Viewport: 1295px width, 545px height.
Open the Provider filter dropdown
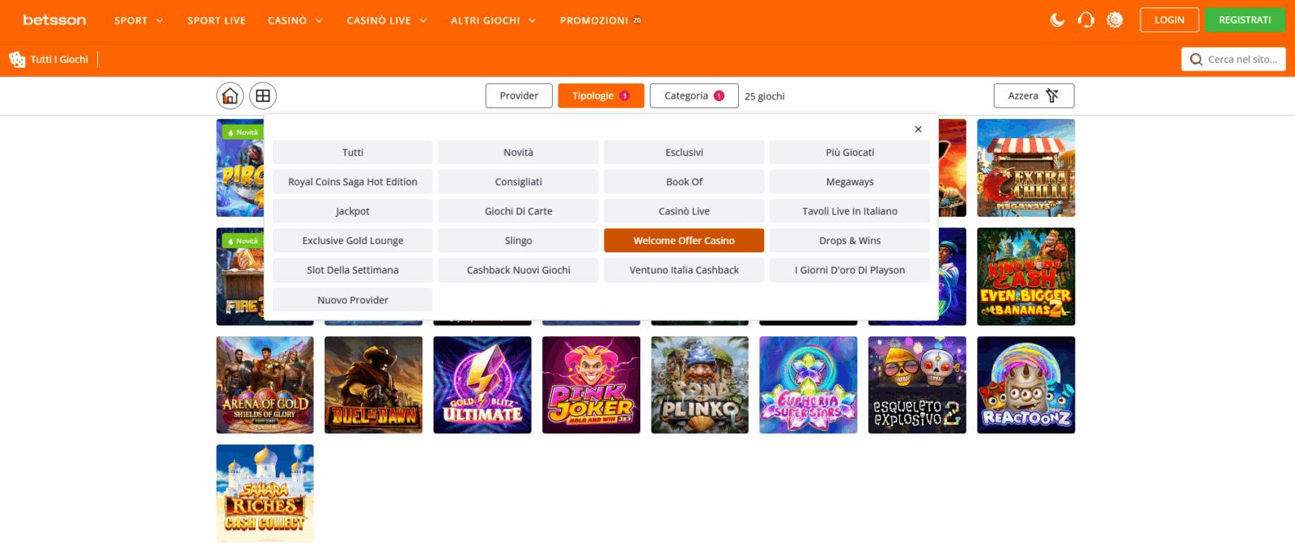tap(519, 95)
